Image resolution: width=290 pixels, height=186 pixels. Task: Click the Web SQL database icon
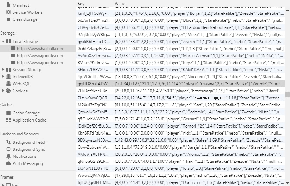8,84
